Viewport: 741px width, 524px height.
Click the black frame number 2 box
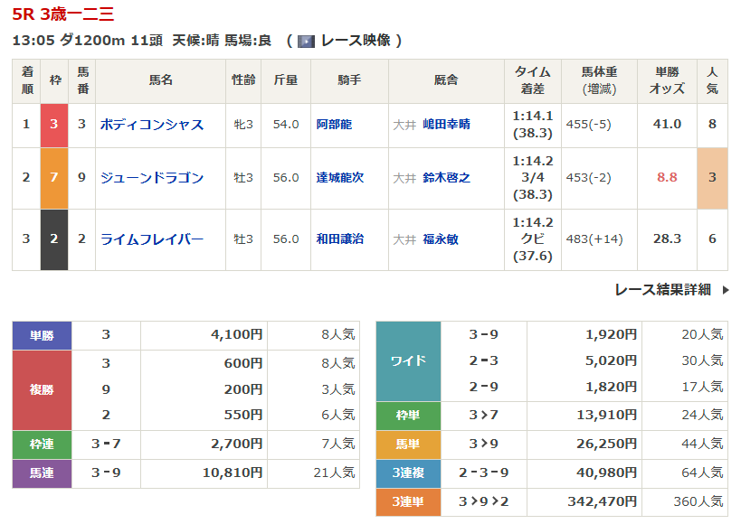[54, 239]
